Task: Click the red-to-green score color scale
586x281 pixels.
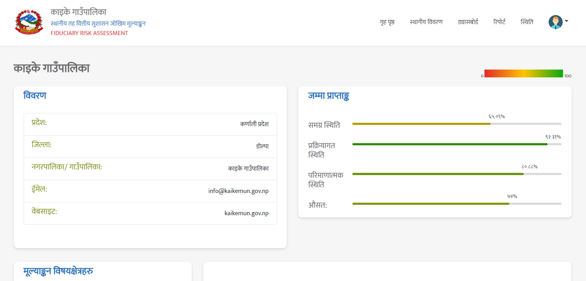Action: 523,73
